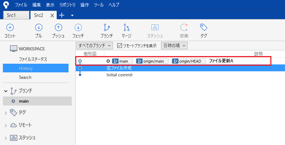285x145 pixels.
Task: Open the 表示 menu
Action: tap(50, 5)
